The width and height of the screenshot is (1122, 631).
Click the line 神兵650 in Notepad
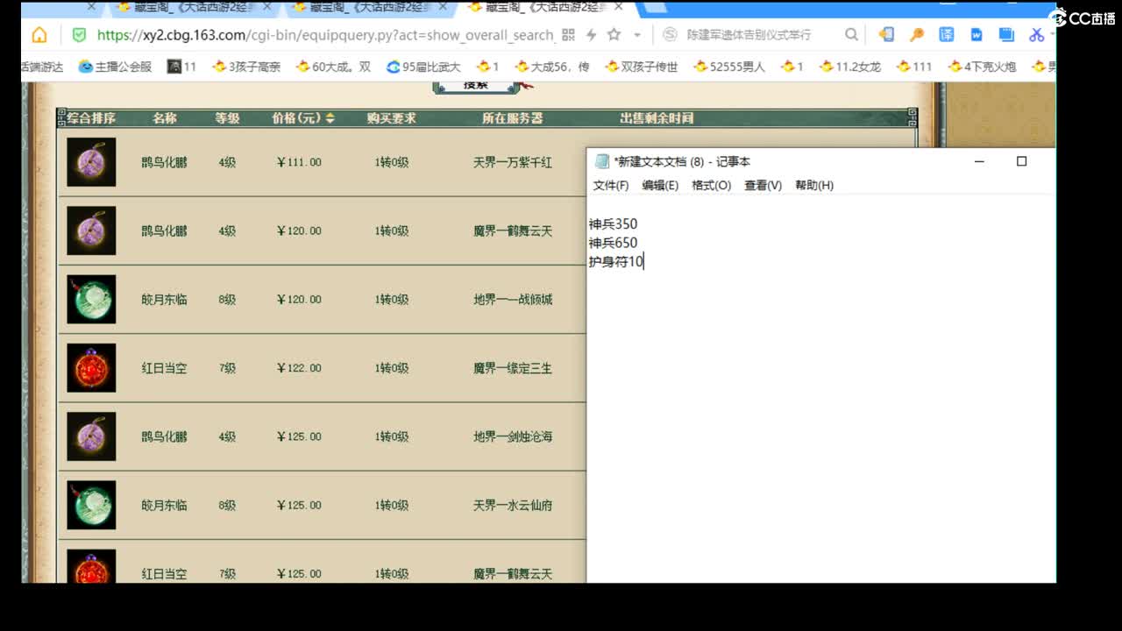point(613,243)
